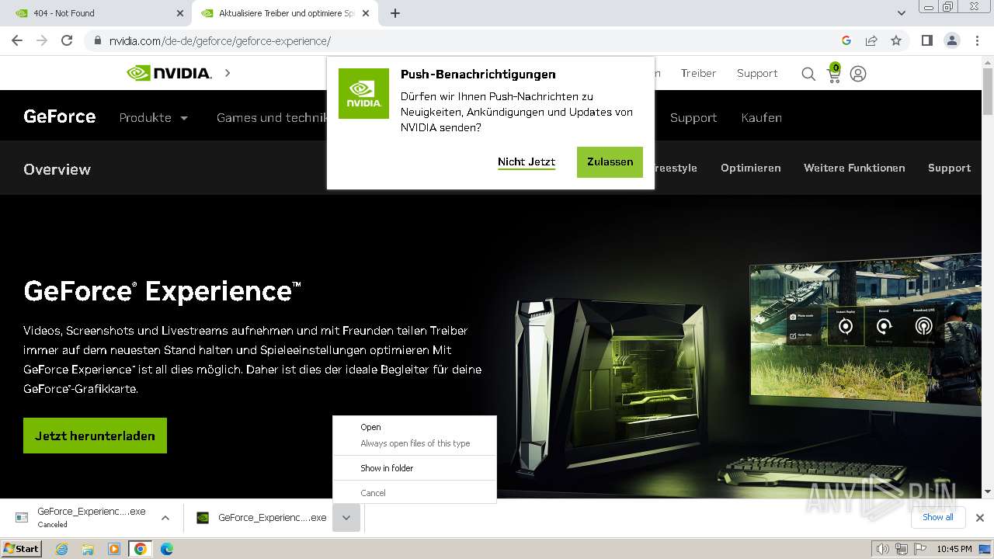Open the user account icon
Image resolution: width=994 pixels, height=559 pixels.
858,74
